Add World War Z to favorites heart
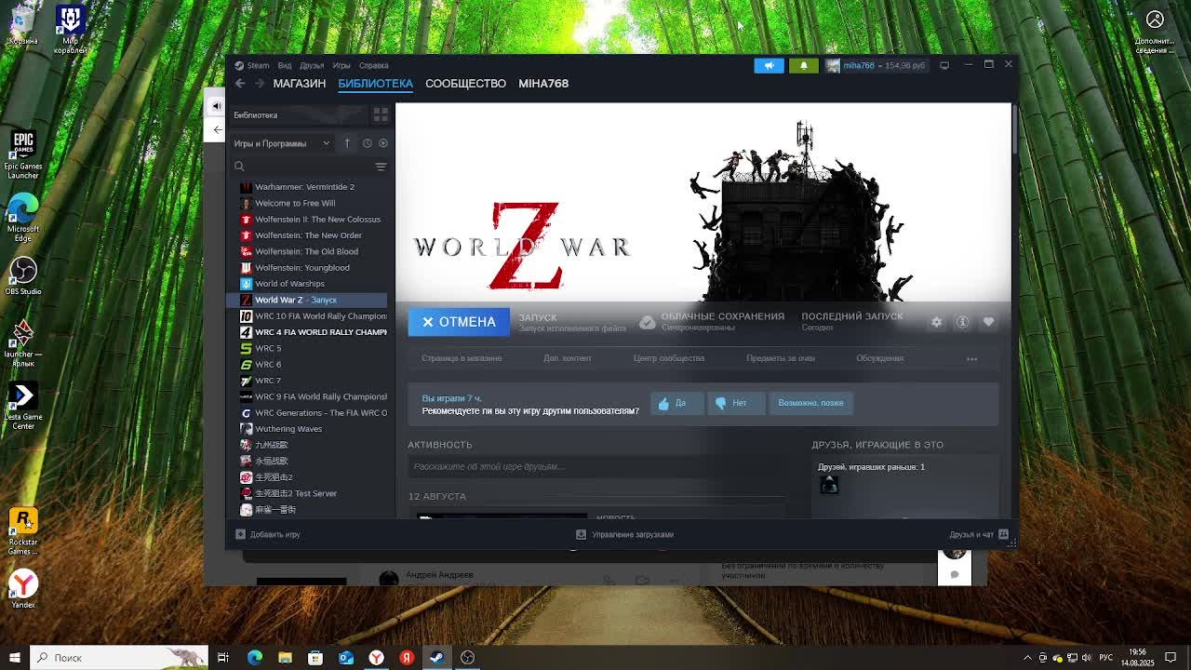Screen dimensions: 1191x670 point(989,322)
